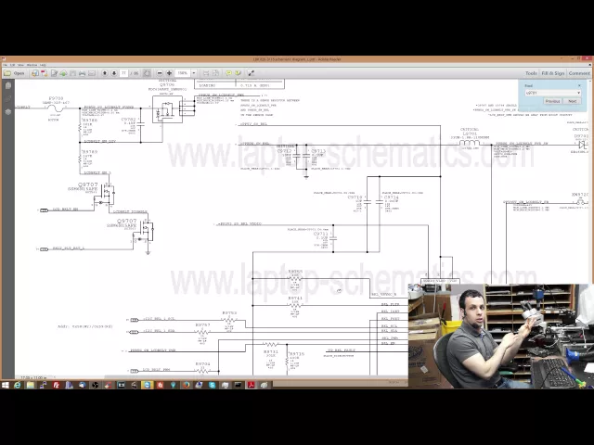Print the document using printer icon
Viewport: 594px width, 445px height.
click(x=83, y=73)
